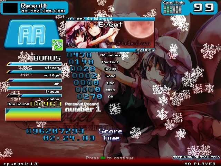The height and width of the screenshot is (166, 221).
Task: Click the air bonus bar
Action: [x=34, y=80]
